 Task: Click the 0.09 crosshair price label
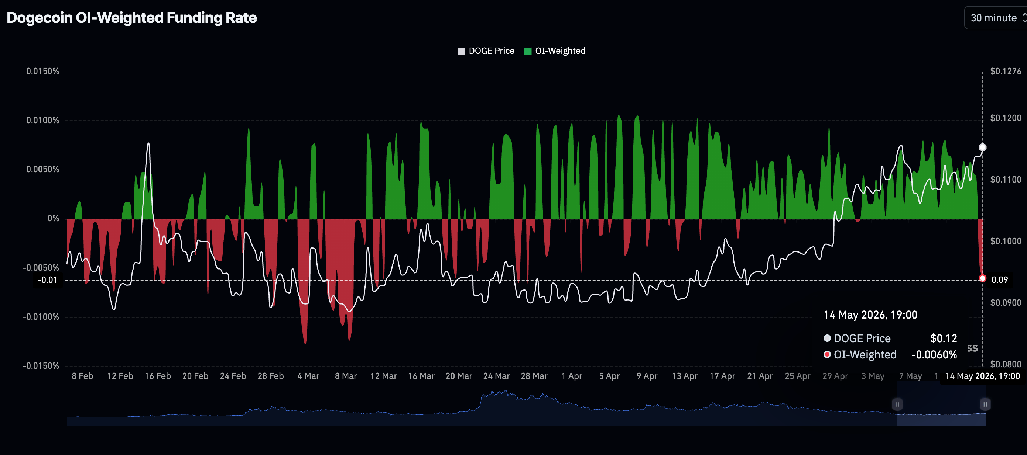(x=1000, y=280)
